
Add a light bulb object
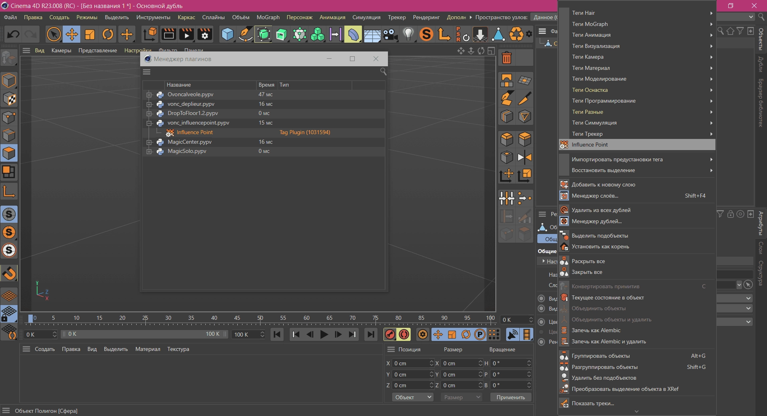408,34
